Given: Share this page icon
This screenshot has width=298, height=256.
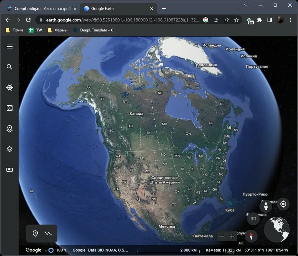Looking at the screenshot, I should pyautogui.click(x=226, y=20).
